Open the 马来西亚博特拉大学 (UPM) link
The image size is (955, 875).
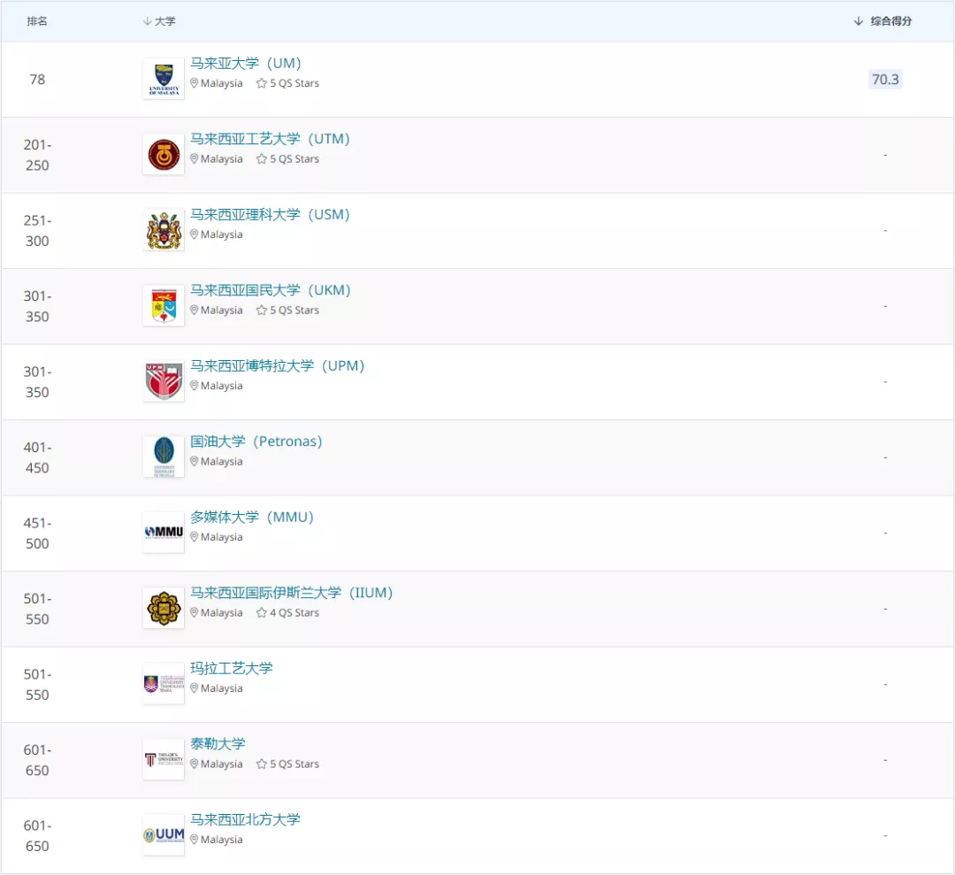277,365
